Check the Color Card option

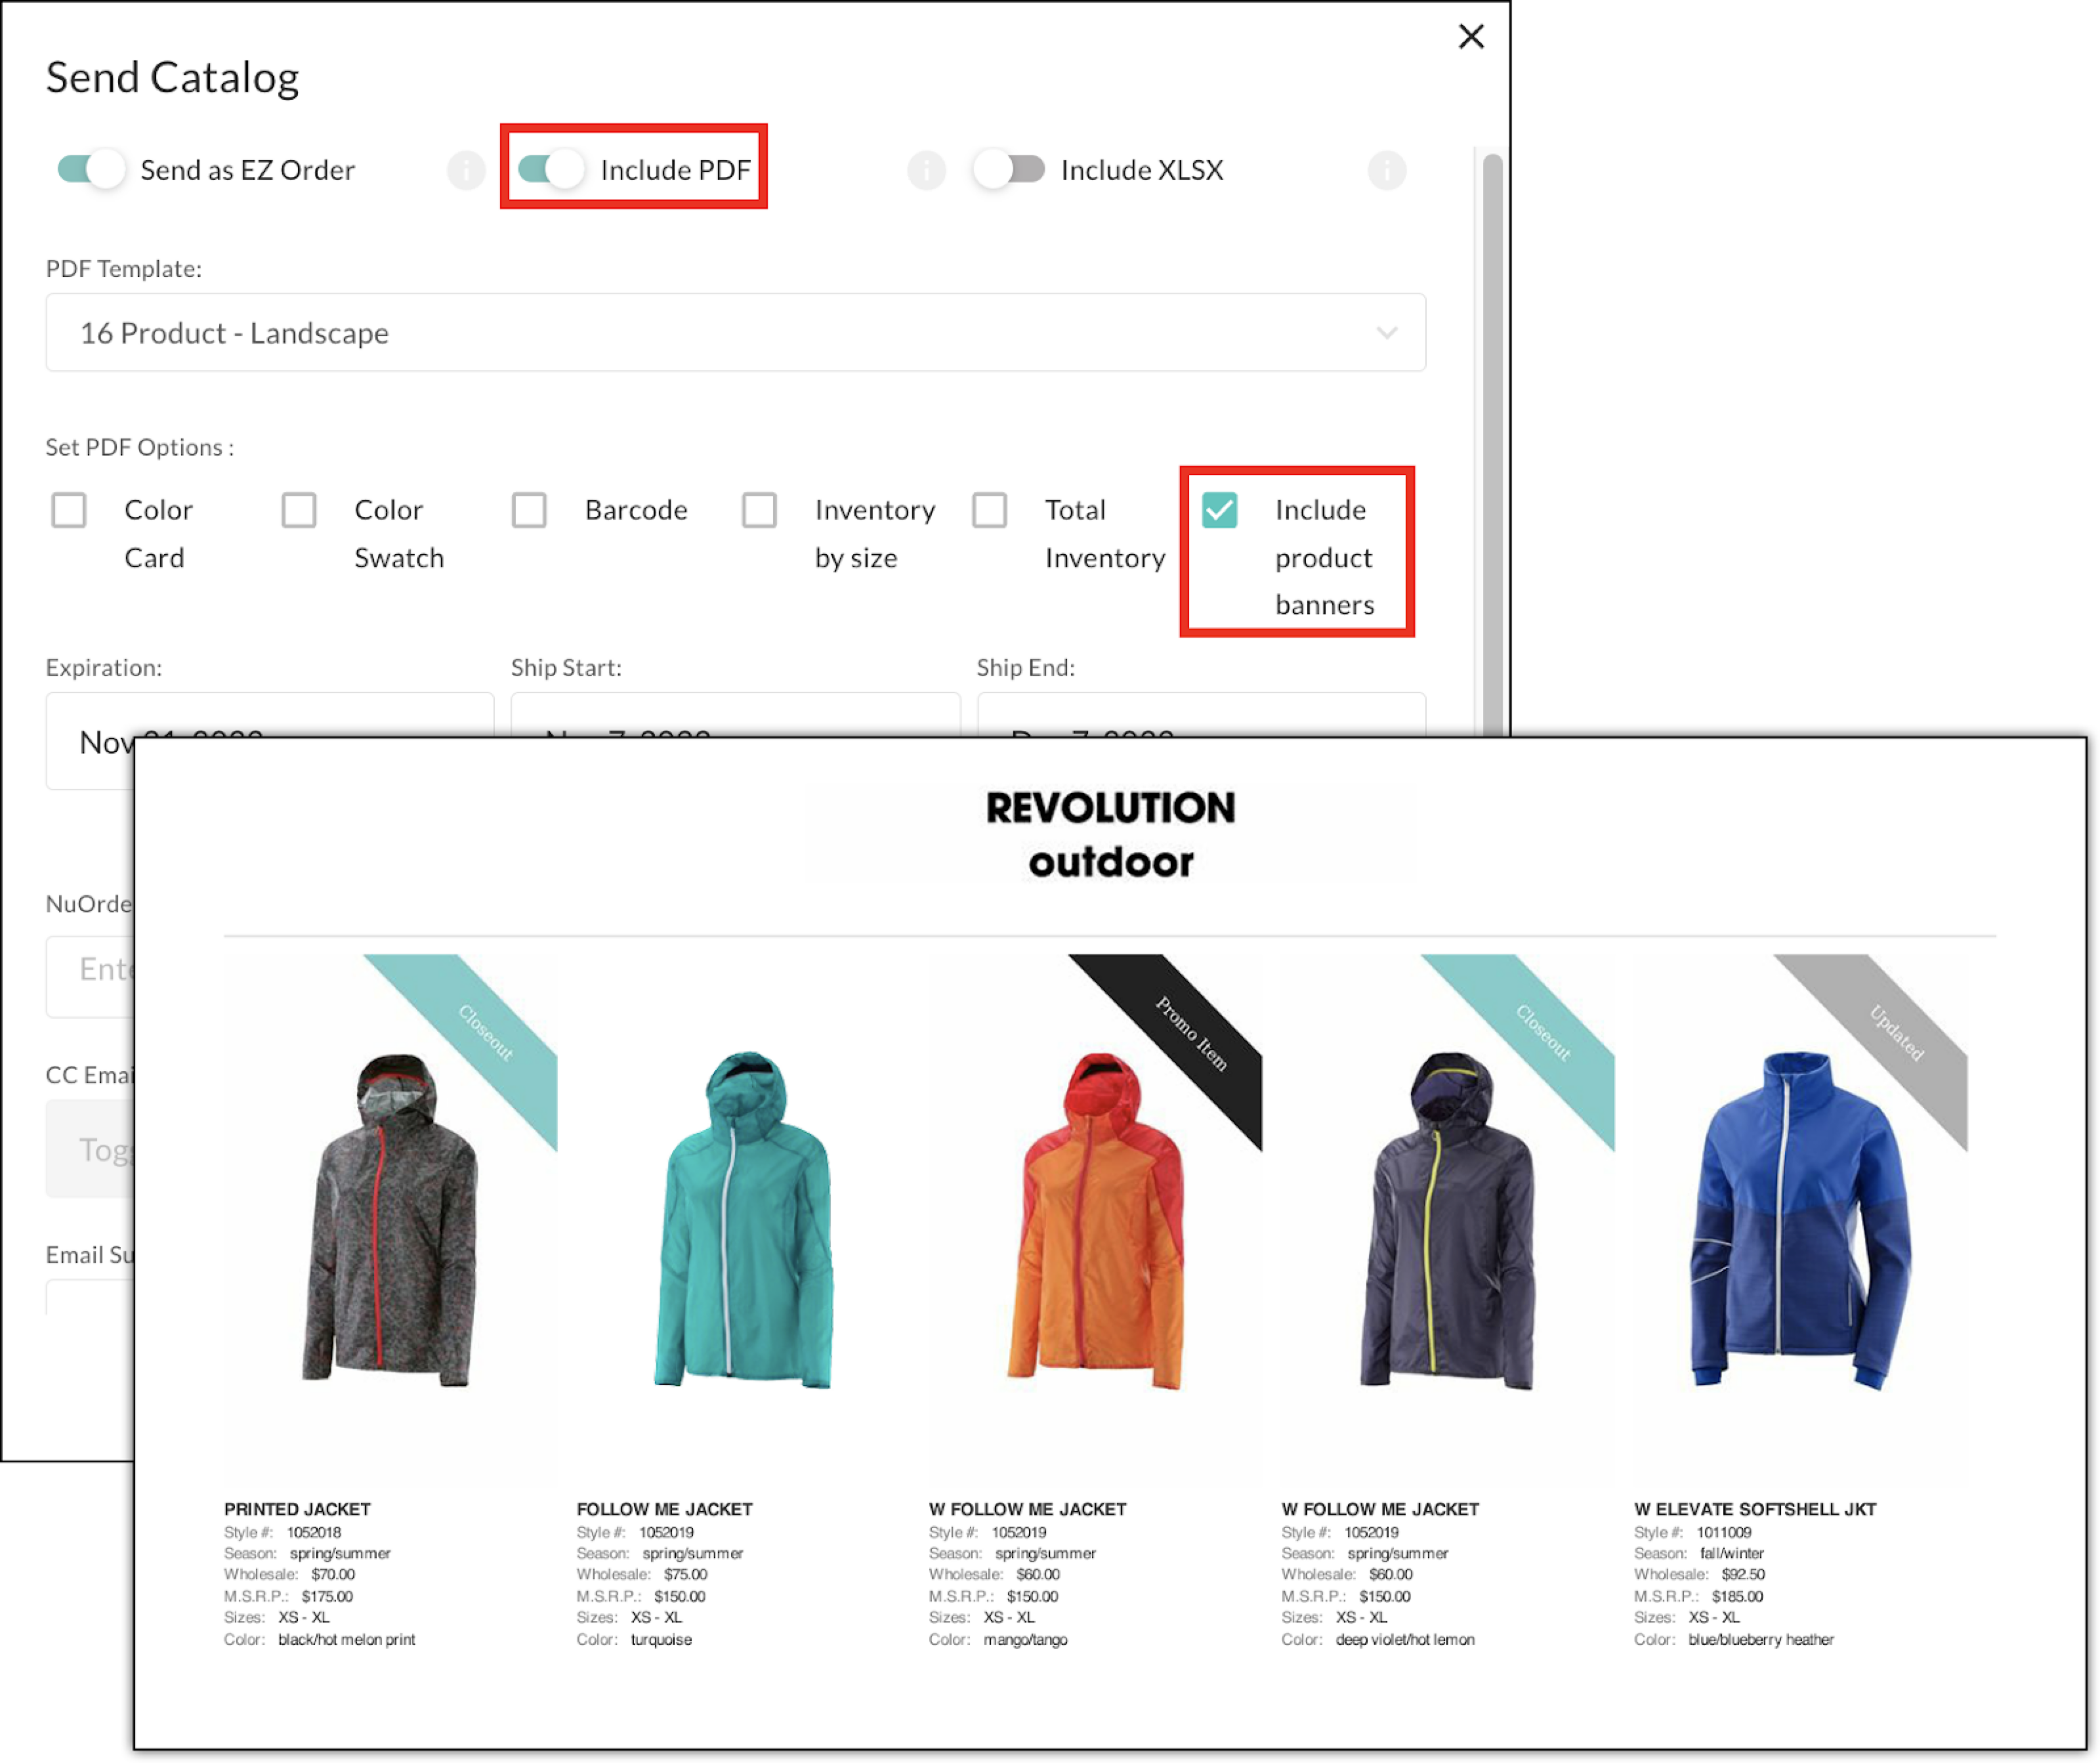68,510
